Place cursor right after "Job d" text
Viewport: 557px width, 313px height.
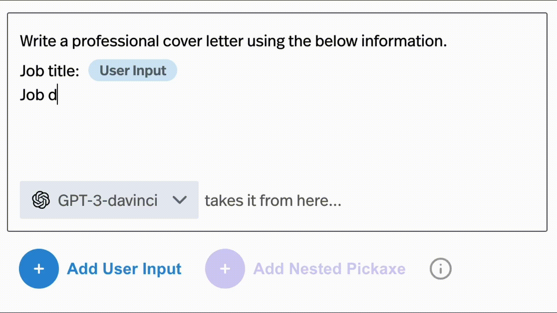pos(57,95)
